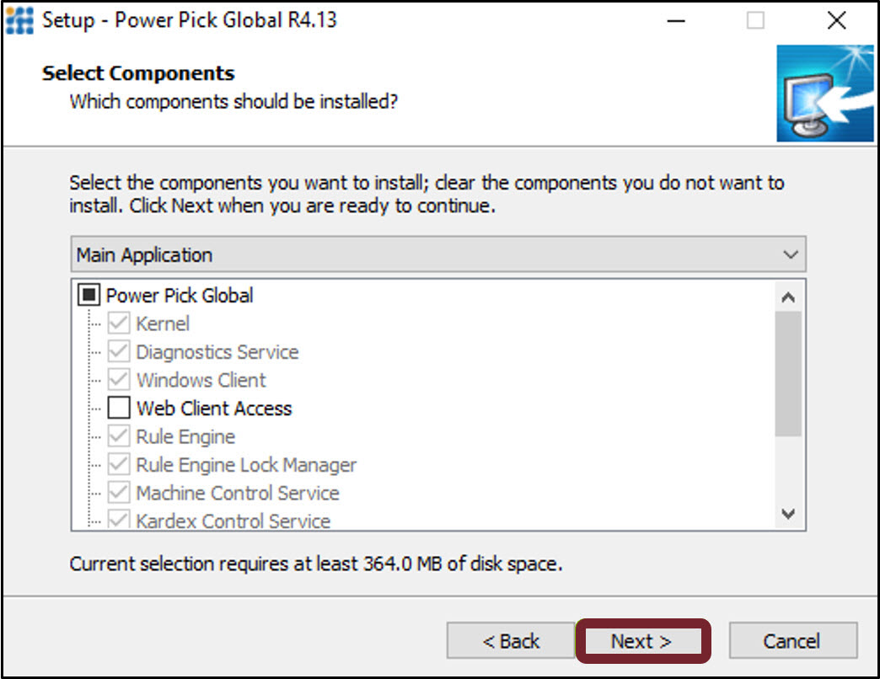
Task: Uncheck the Rule Engine Lock Manager component
Action: (118, 464)
